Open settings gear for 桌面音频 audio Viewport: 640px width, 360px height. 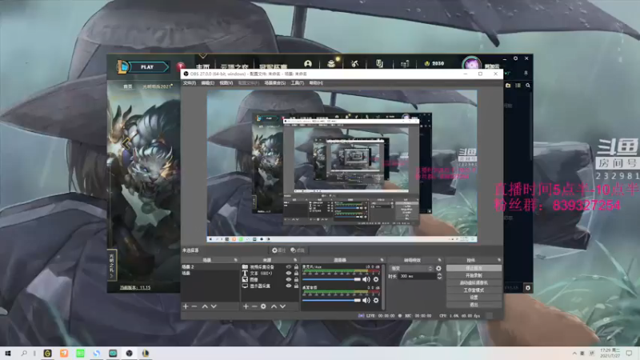click(376, 301)
